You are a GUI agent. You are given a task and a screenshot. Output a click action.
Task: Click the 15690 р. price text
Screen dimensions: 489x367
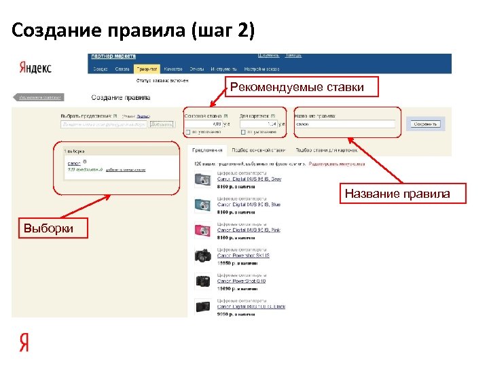pyautogui.click(x=226, y=289)
